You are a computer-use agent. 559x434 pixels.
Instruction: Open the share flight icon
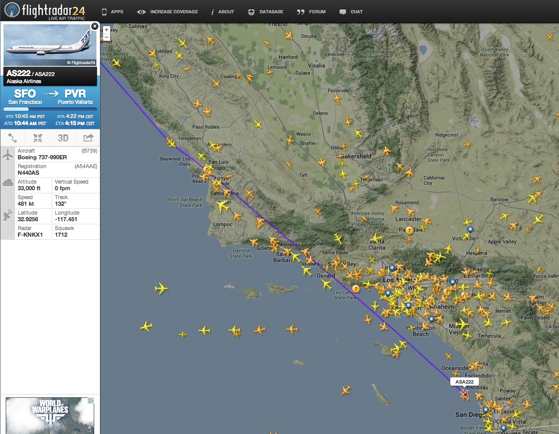(87, 138)
